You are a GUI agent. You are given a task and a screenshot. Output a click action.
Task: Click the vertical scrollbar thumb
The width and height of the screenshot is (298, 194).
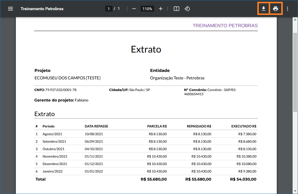click(x=295, y=72)
